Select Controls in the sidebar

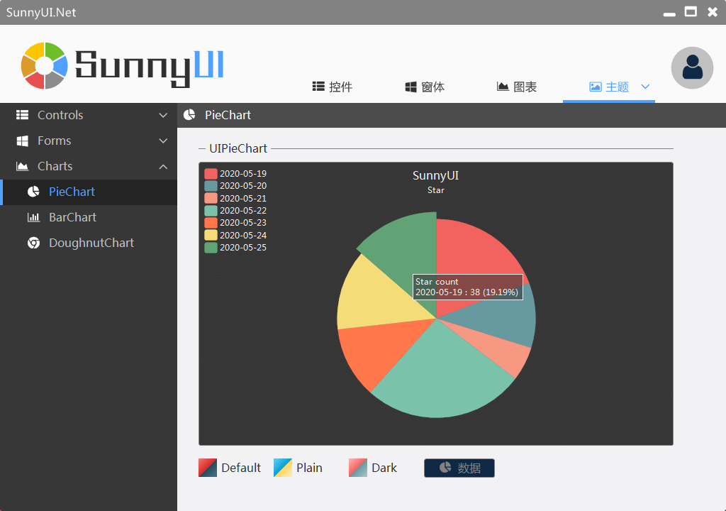89,115
